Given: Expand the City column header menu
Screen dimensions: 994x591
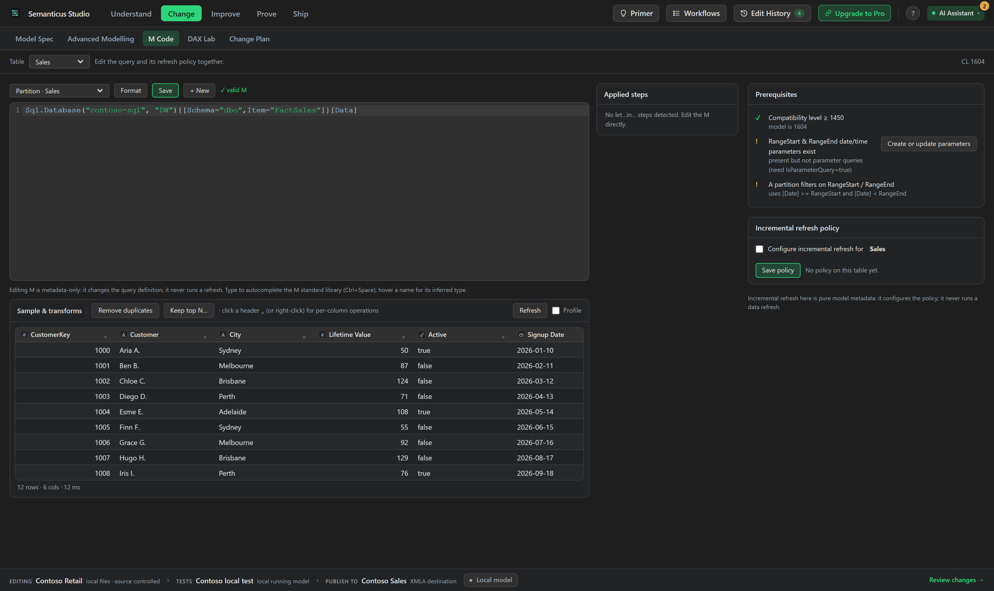Looking at the screenshot, I should pos(304,337).
